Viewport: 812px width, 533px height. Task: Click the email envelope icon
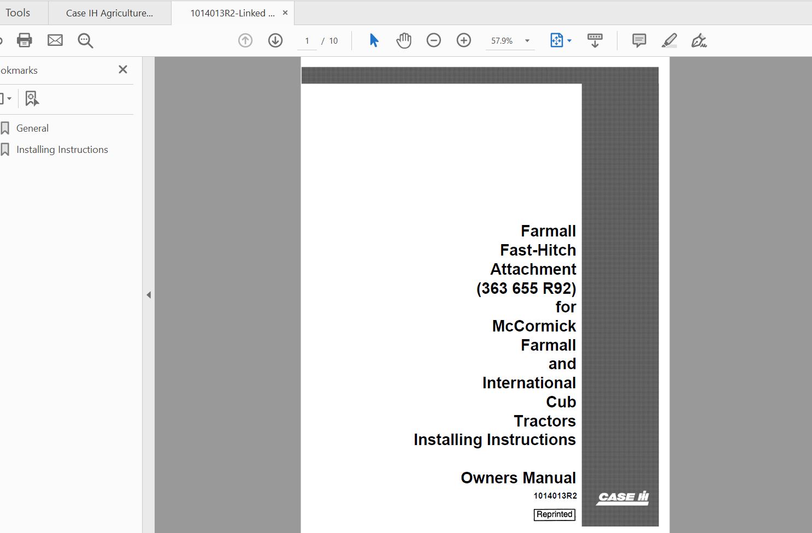(x=55, y=40)
